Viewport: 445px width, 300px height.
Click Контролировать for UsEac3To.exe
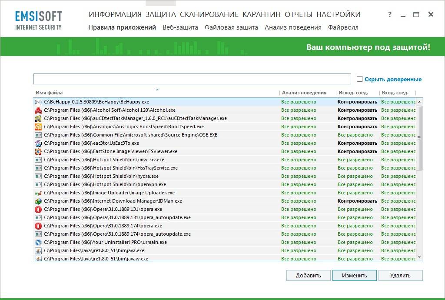click(x=357, y=143)
